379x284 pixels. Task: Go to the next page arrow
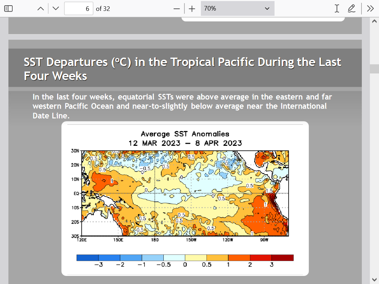55,9
